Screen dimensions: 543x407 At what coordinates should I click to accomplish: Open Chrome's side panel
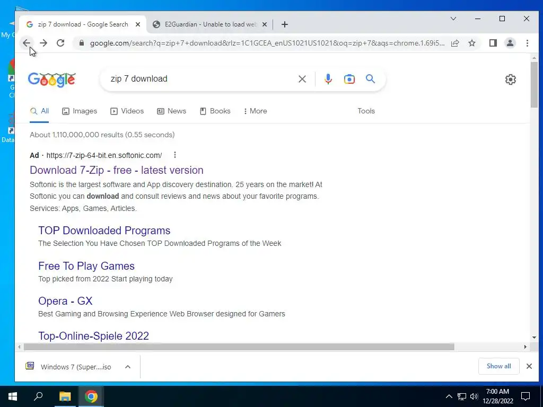(x=493, y=43)
